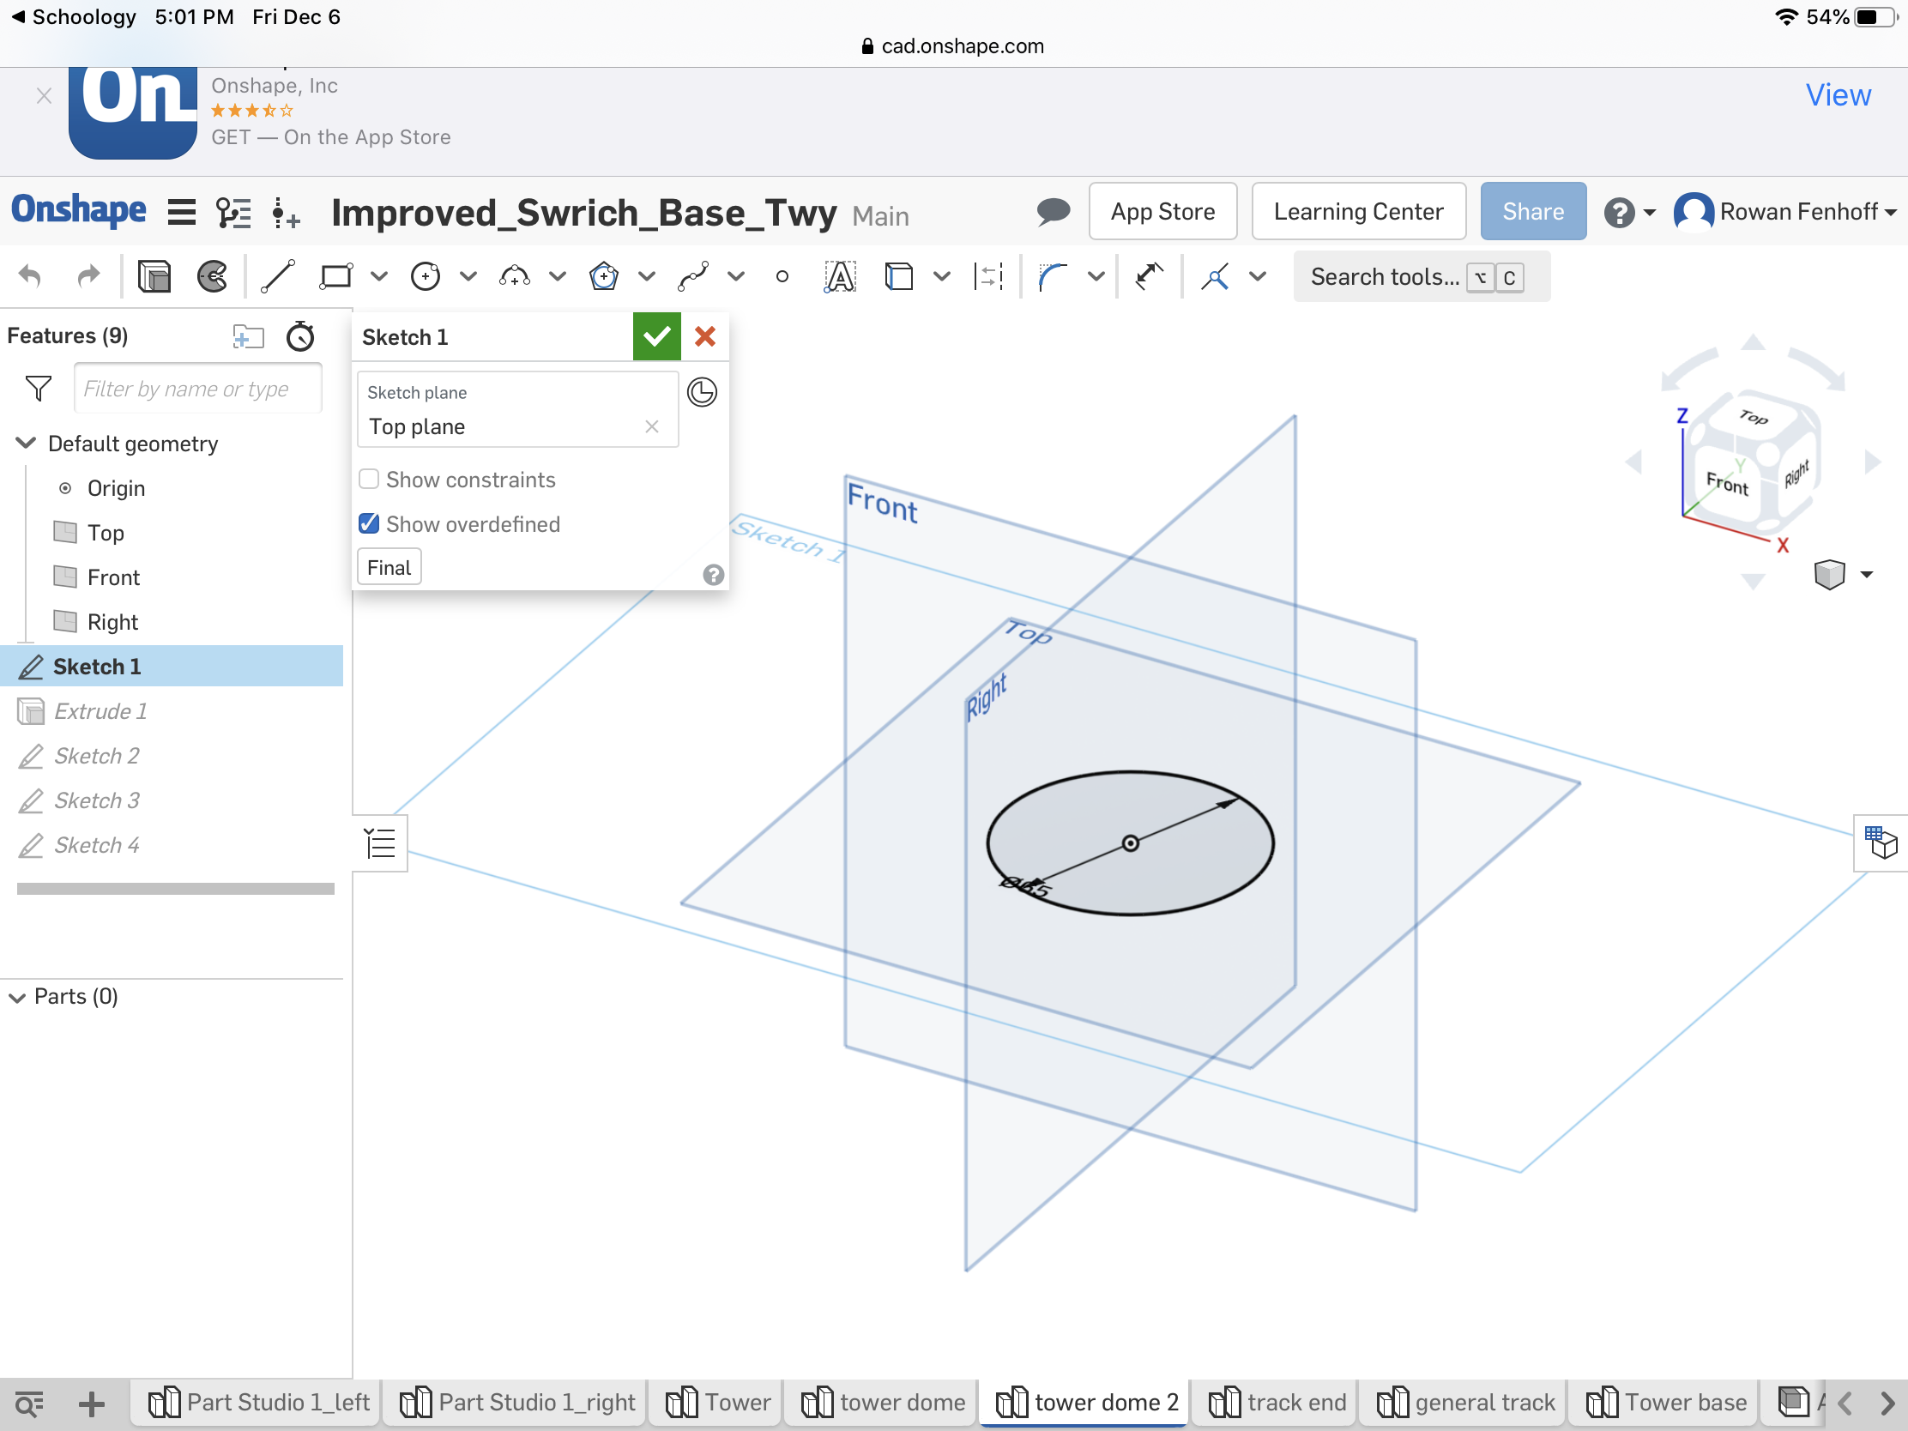Screen dimensions: 1908x1431
Task: Expand Parts section in feature tree
Action: 18,997
